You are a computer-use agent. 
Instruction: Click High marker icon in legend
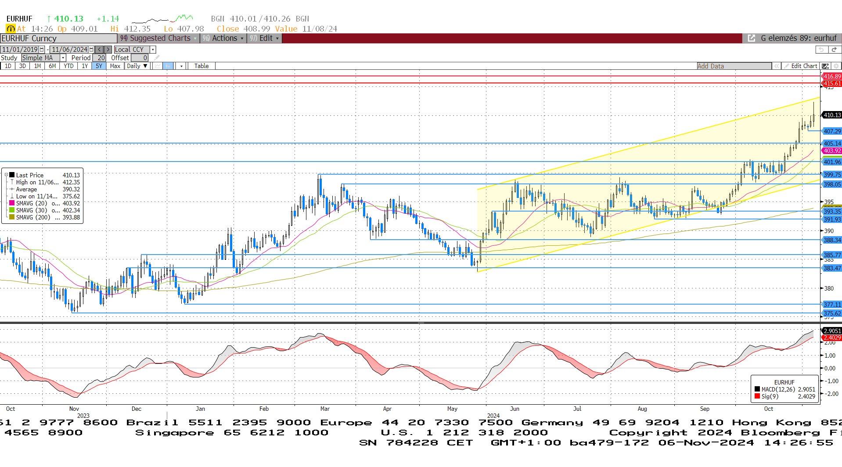[12, 182]
